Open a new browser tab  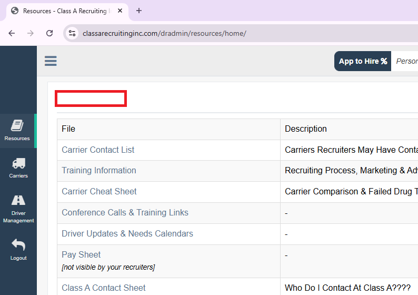click(x=139, y=11)
